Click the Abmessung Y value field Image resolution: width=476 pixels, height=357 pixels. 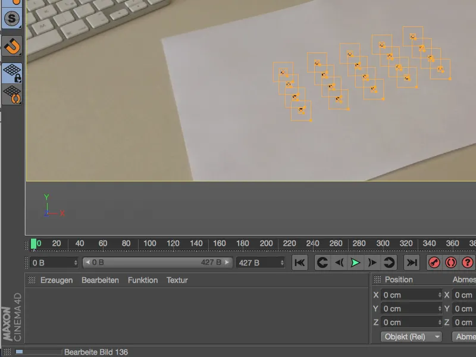[464, 309]
